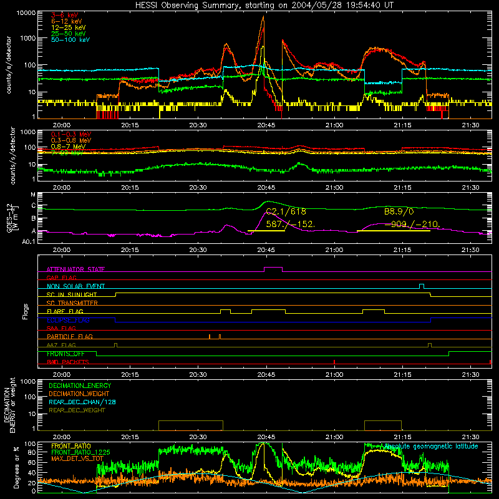Click the ATTENUATOR_STATE flag label
This screenshot has width=499, height=499.
pyautogui.click(x=75, y=269)
